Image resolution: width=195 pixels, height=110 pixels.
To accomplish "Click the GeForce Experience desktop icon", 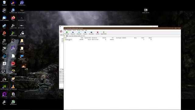I will click(x=4, y=86).
